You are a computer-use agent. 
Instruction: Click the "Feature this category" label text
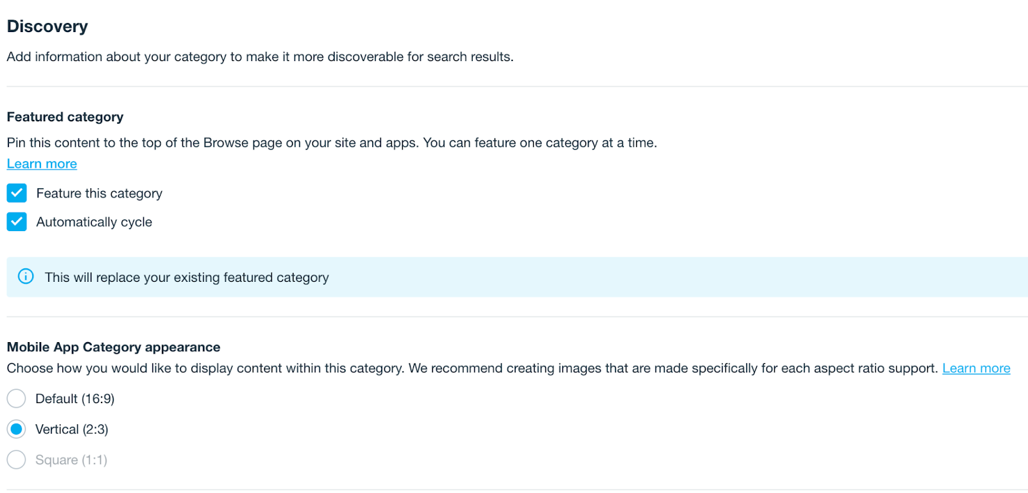pos(99,194)
